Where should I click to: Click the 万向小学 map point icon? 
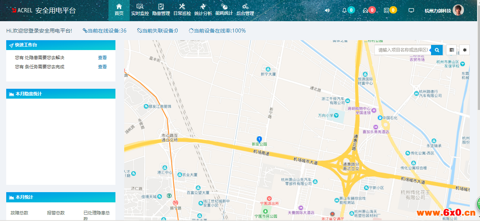tap(337, 115)
